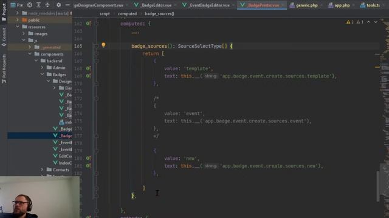The height and width of the screenshot is (218, 389).
Task: Collapse the js folder
Action: pos(24,41)
